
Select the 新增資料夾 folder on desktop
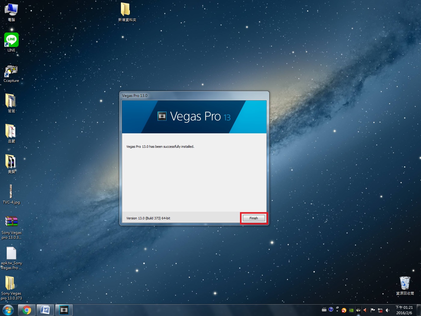tap(127, 12)
